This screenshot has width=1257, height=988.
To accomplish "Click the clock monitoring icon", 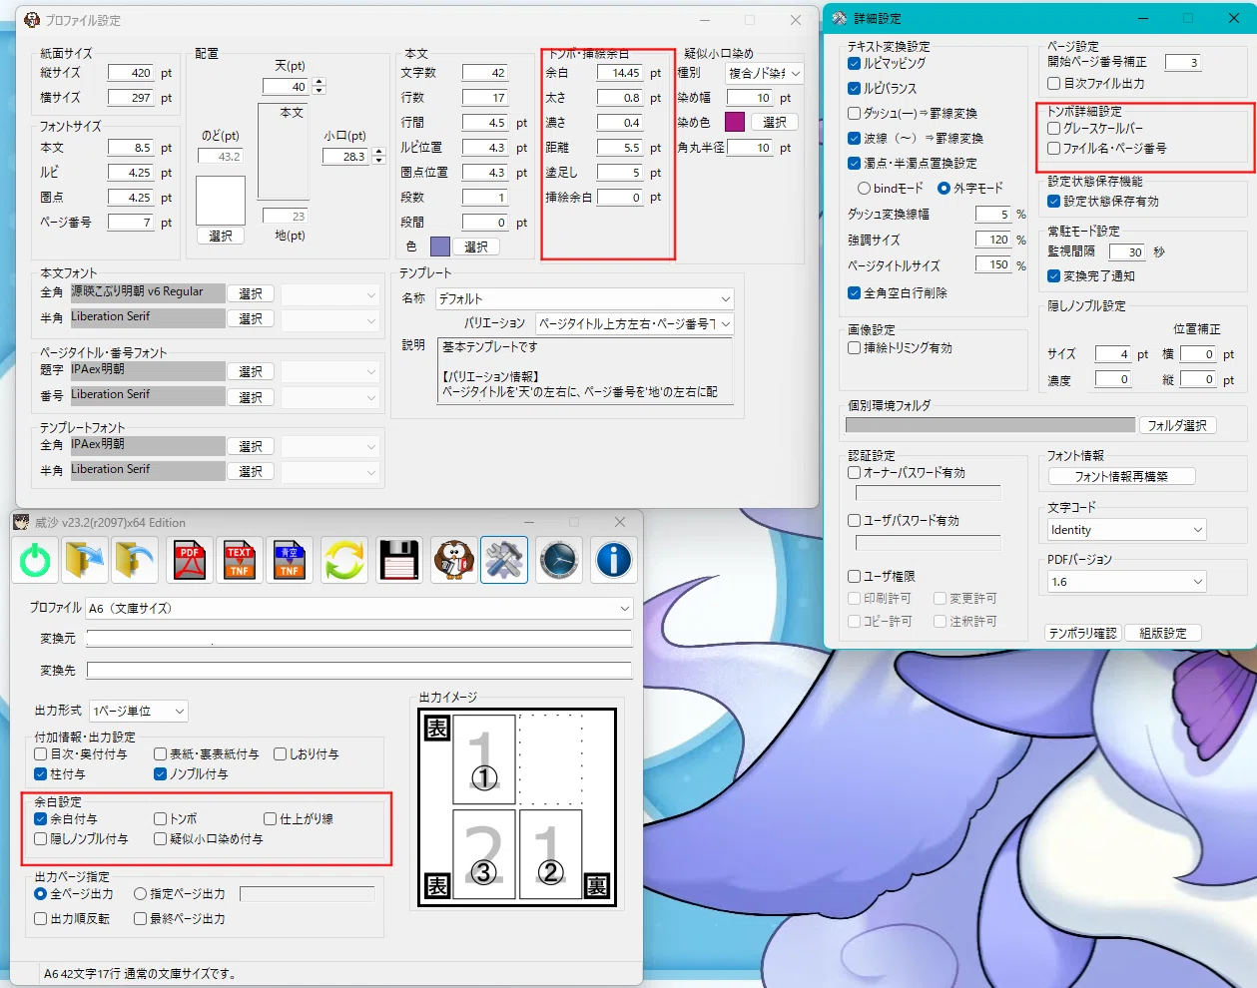I will pos(559,560).
